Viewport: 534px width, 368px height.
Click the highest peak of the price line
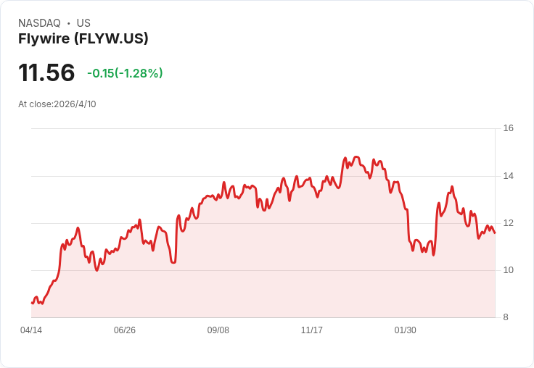[x=356, y=156]
